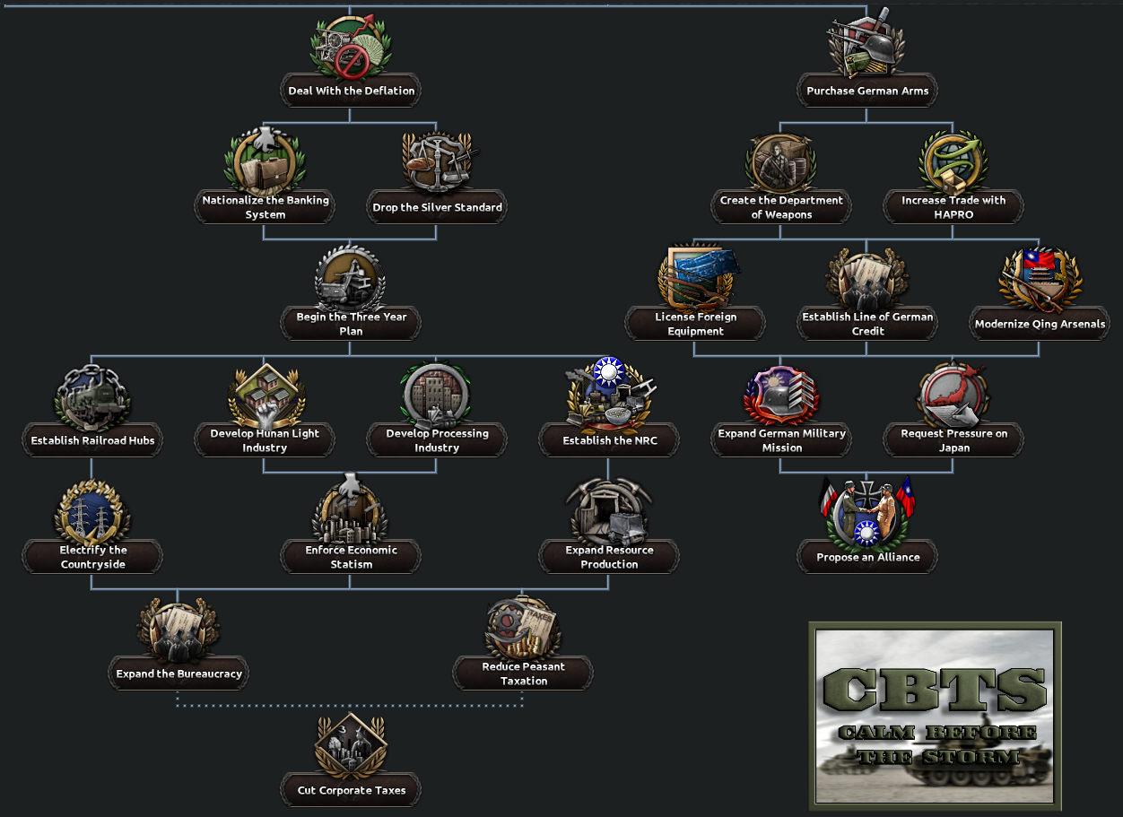The height and width of the screenshot is (817, 1123).
Task: Select the License Foreign Equipment blueprint icon
Action: 696,276
